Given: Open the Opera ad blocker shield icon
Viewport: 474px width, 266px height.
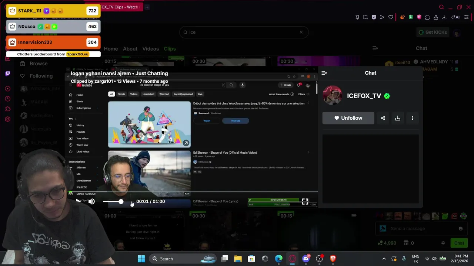Looking at the screenshot, I should 374,17.
